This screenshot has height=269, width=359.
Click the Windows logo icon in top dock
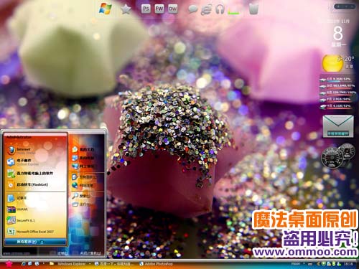tap(106, 9)
